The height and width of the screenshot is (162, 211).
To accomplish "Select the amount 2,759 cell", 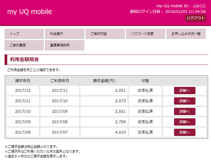I will 104,122.
